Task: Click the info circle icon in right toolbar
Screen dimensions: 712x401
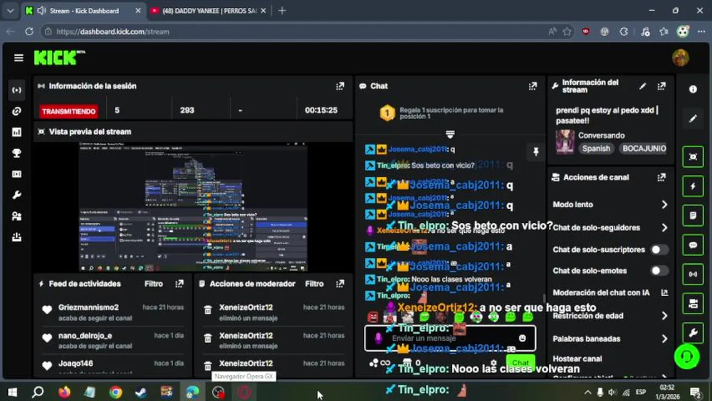Action: 693,89
